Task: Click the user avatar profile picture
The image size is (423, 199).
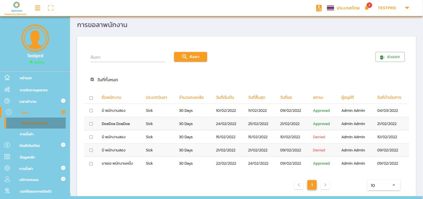Action: click(x=35, y=38)
